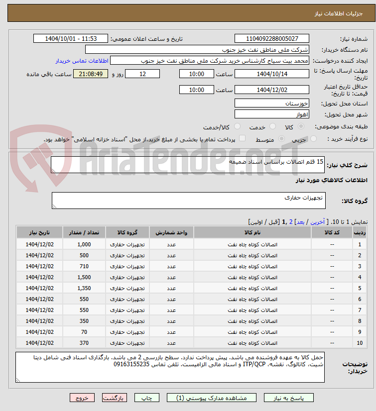This screenshot has height=411, width=376.
Task: Click the 1404/10/14 deadline date field
Action: 272,74
